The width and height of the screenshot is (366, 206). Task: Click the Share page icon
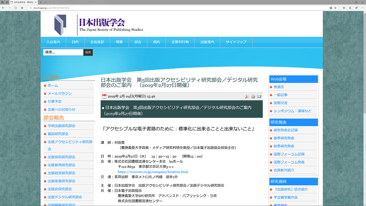356,8
